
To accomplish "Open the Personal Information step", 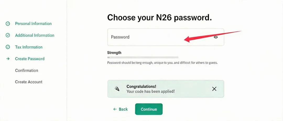I will point(33,24).
